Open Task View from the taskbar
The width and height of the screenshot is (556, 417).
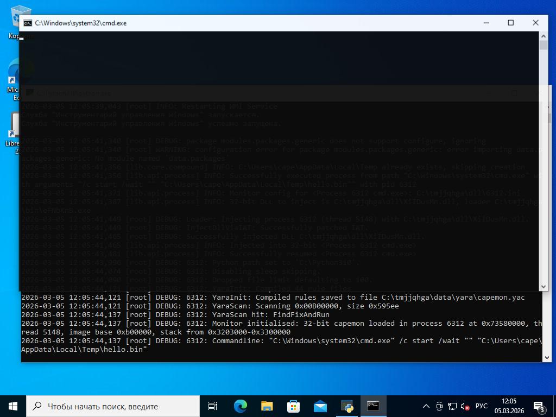tap(213, 406)
